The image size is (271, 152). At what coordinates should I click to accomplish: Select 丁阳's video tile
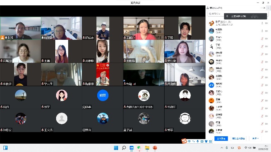tap(185, 28)
